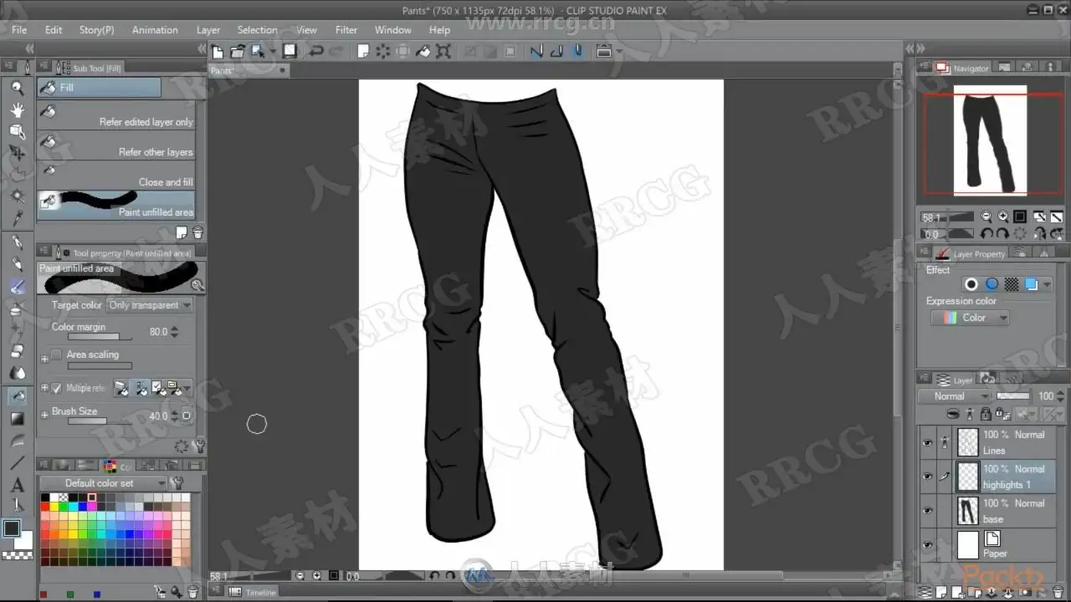Select the Hand move tool
Screen dimensions: 1071x602
(x=18, y=110)
